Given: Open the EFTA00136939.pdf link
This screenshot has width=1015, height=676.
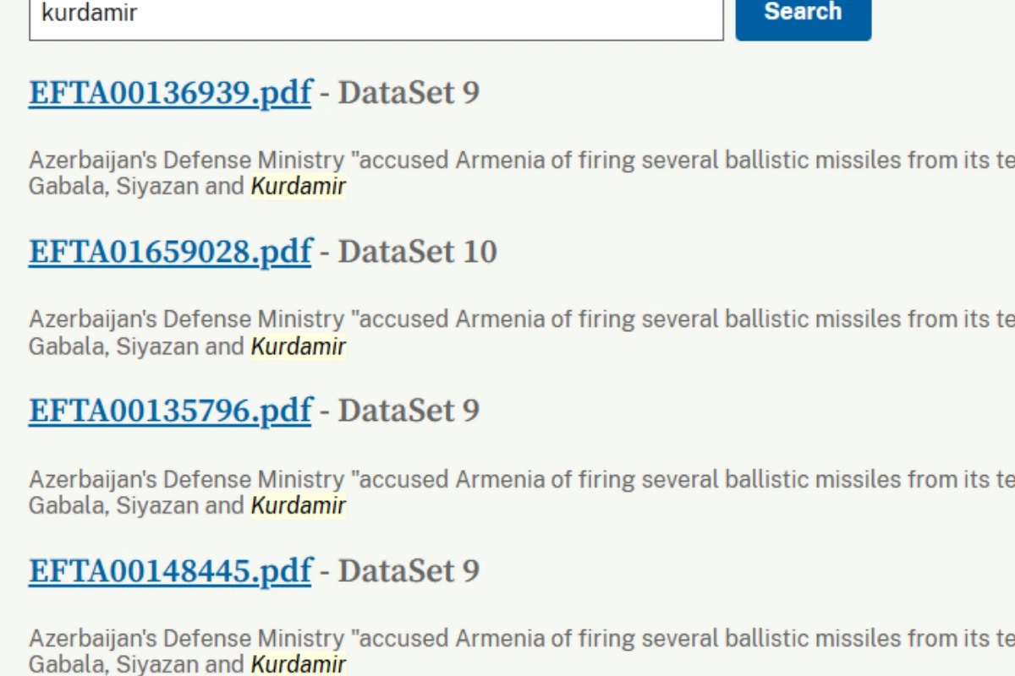Looking at the screenshot, I should (170, 92).
